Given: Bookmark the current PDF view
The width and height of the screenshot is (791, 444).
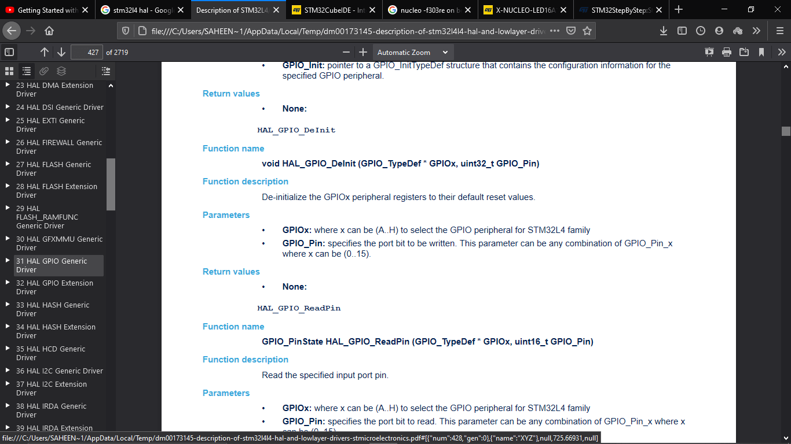Looking at the screenshot, I should pyautogui.click(x=761, y=52).
